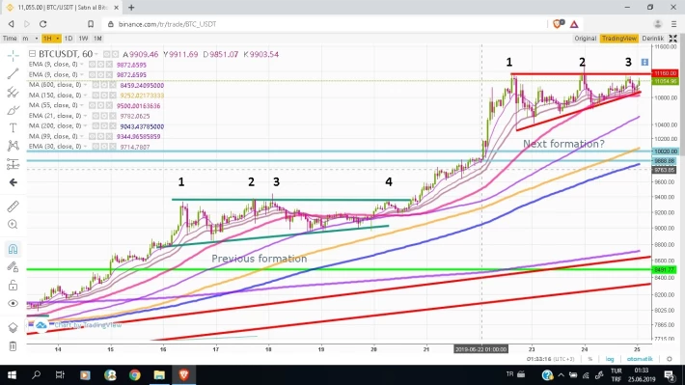Expand the MA (150, close, 0) dropdown arrow
The height and width of the screenshot is (385, 685).
(x=85, y=95)
